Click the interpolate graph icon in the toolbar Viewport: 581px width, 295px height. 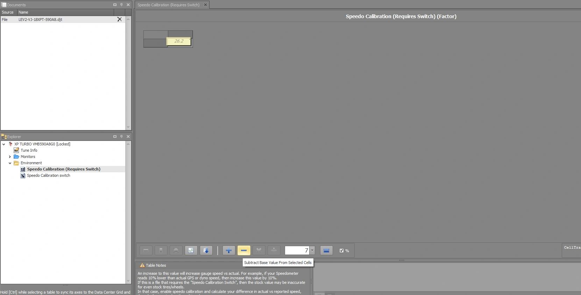(191, 250)
